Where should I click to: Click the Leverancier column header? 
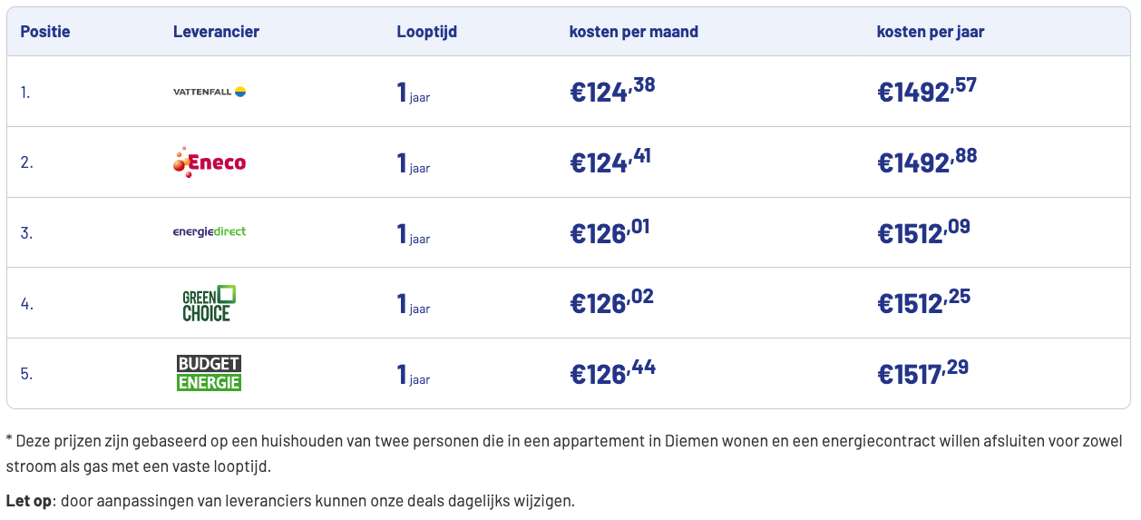point(216,32)
